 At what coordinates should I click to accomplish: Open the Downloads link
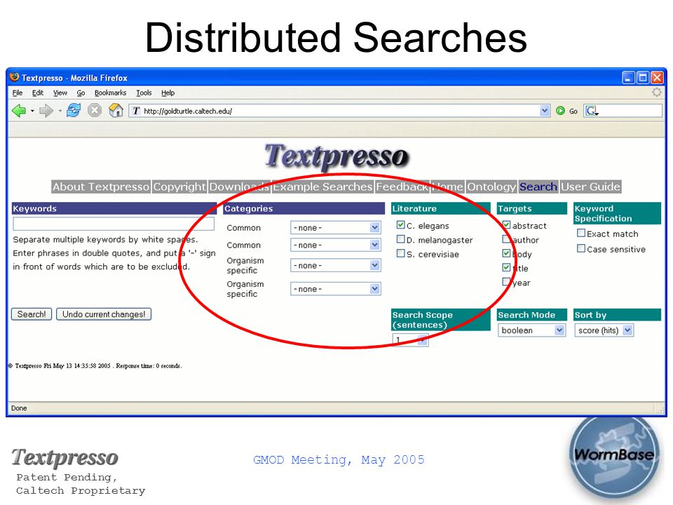(240, 187)
